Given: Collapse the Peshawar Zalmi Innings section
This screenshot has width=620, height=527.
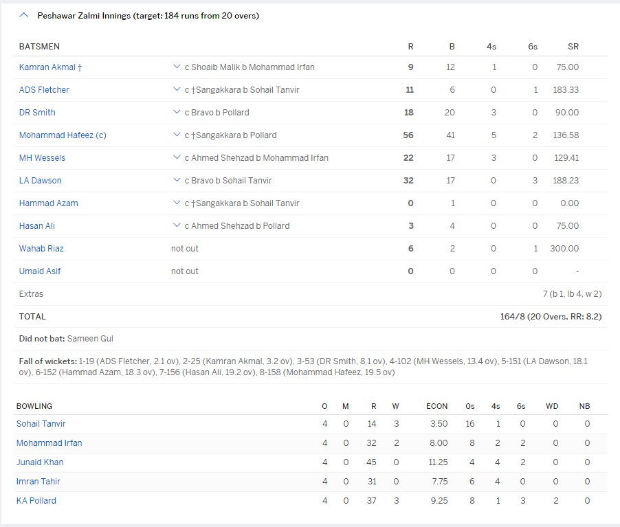Looking at the screenshot, I should (24, 15).
